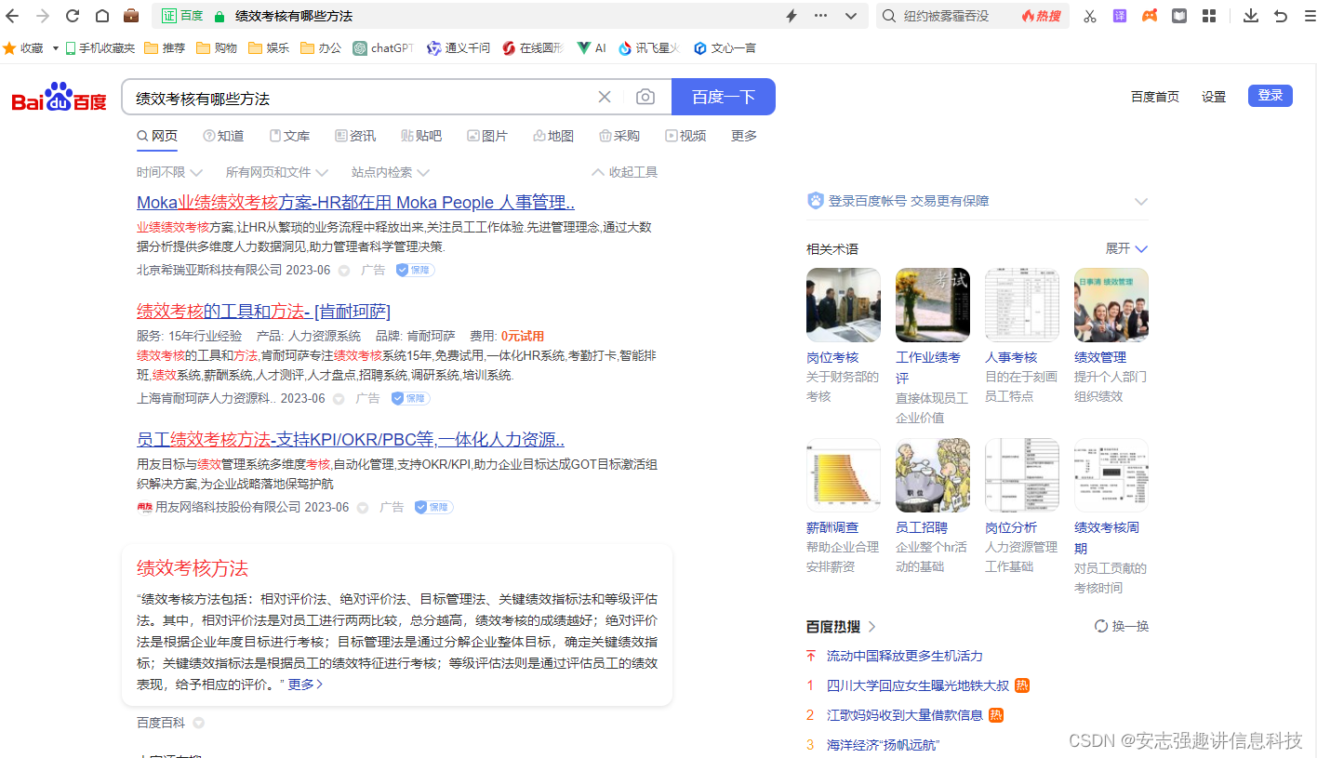This screenshot has height=758, width=1317.
Task: Click the game controller extension icon
Action: click(x=1150, y=16)
